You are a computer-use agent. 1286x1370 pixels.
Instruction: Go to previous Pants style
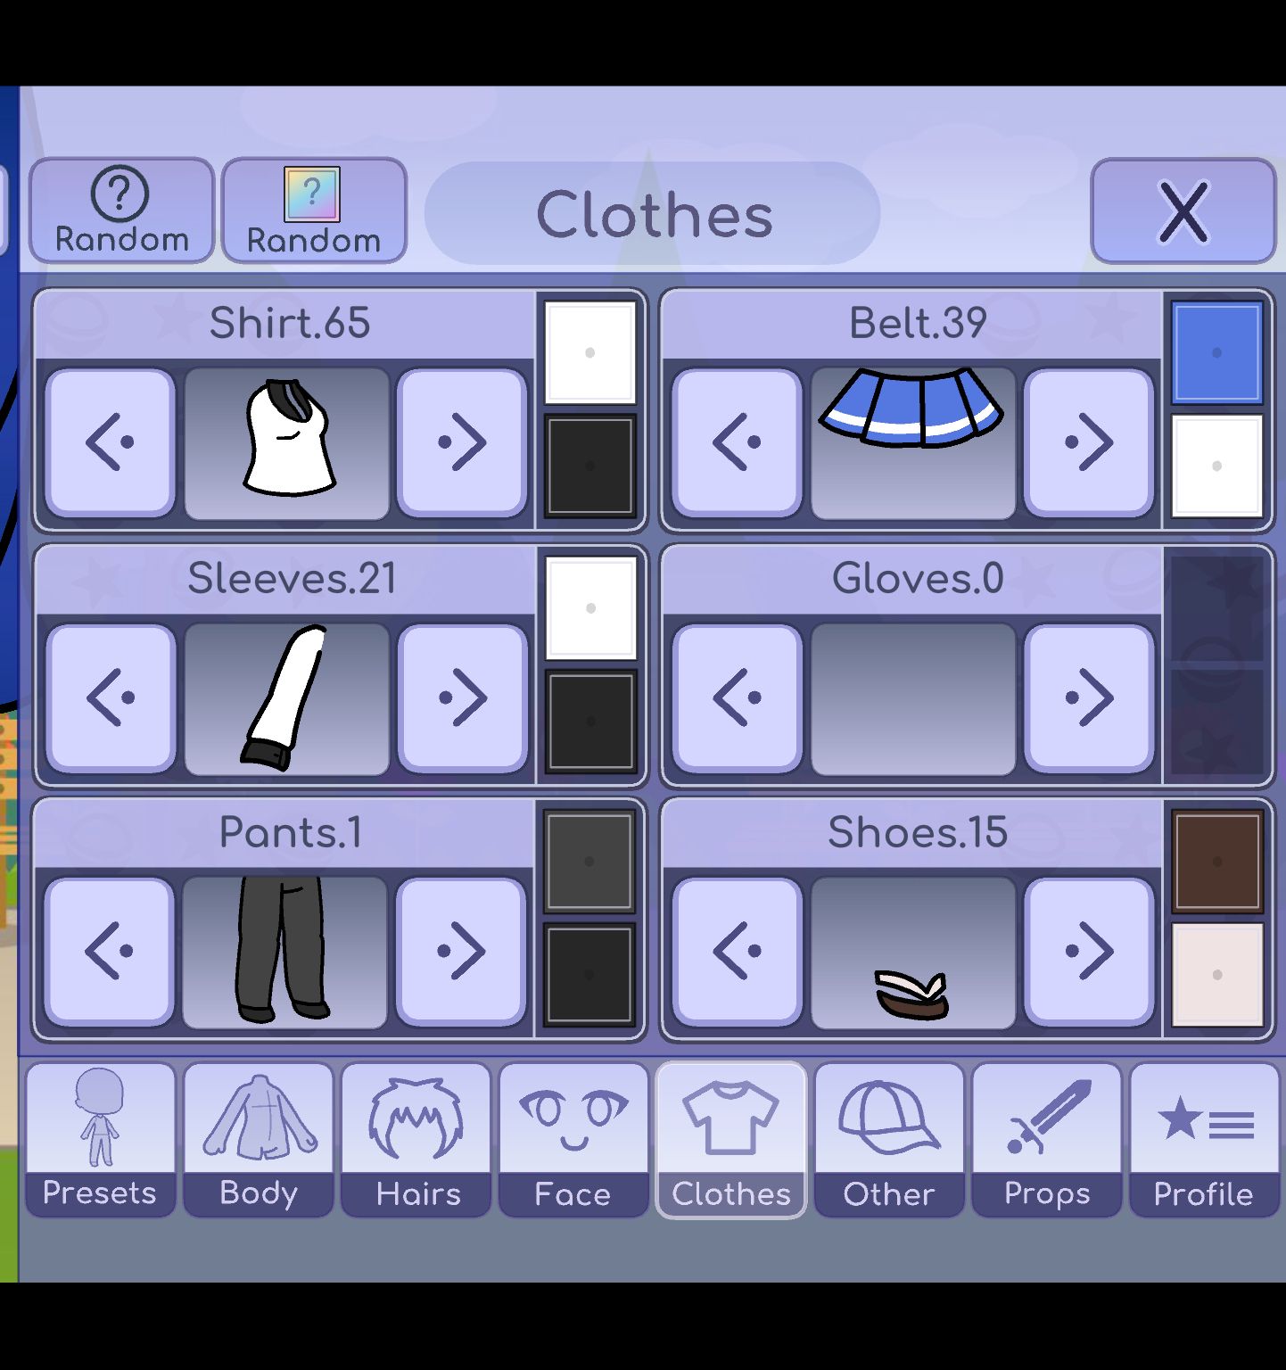[x=110, y=951]
